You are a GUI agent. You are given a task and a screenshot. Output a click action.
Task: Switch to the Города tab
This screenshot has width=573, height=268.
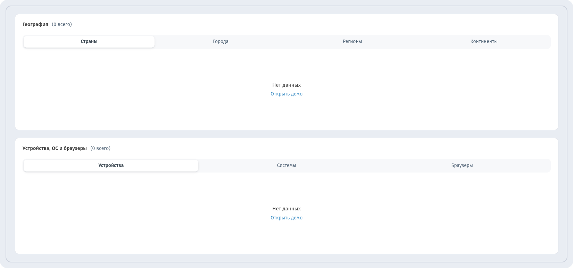click(x=221, y=42)
